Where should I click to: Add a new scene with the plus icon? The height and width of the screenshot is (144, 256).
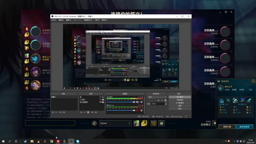tap(53, 112)
